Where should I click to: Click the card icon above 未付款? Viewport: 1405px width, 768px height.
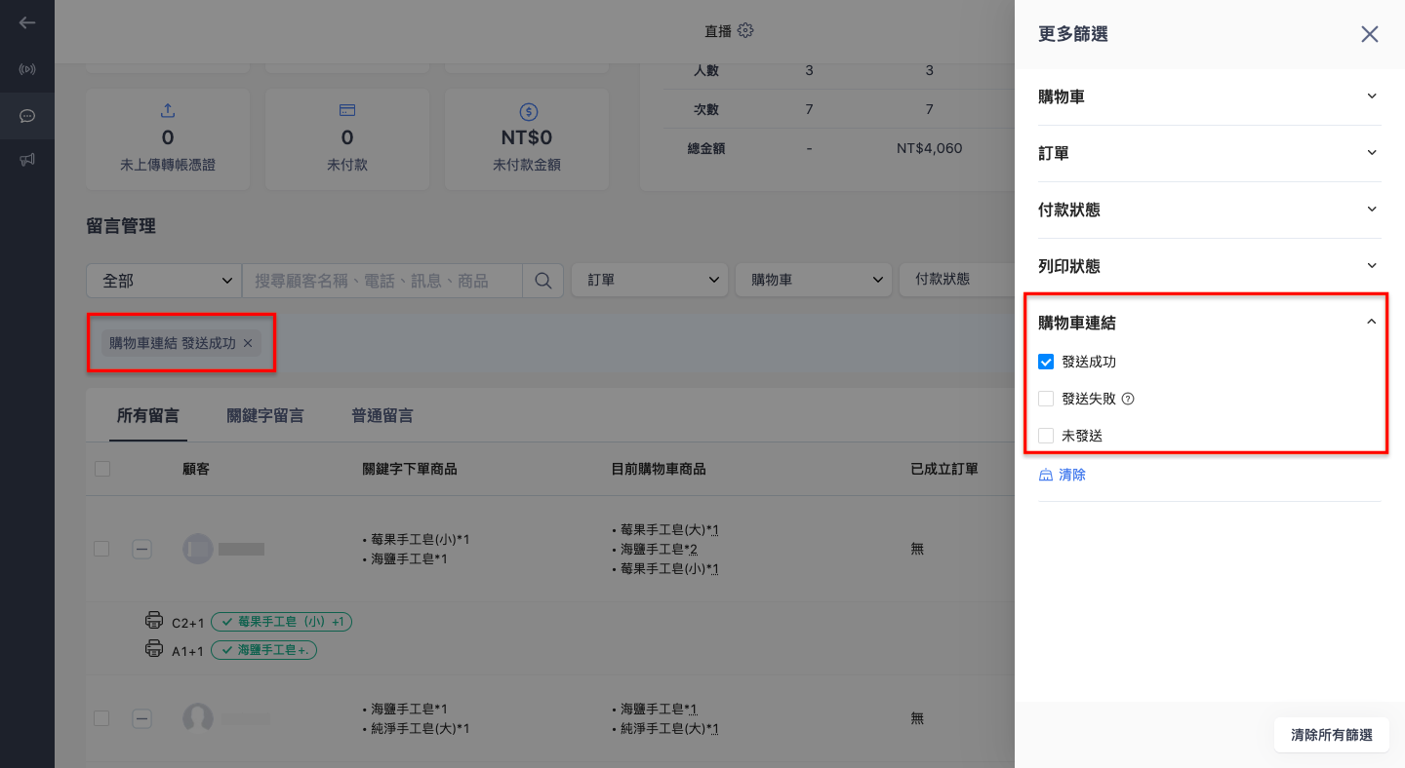(x=347, y=111)
